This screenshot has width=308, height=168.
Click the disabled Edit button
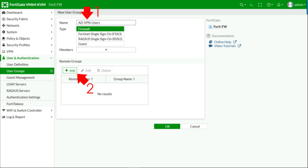tap(86, 70)
